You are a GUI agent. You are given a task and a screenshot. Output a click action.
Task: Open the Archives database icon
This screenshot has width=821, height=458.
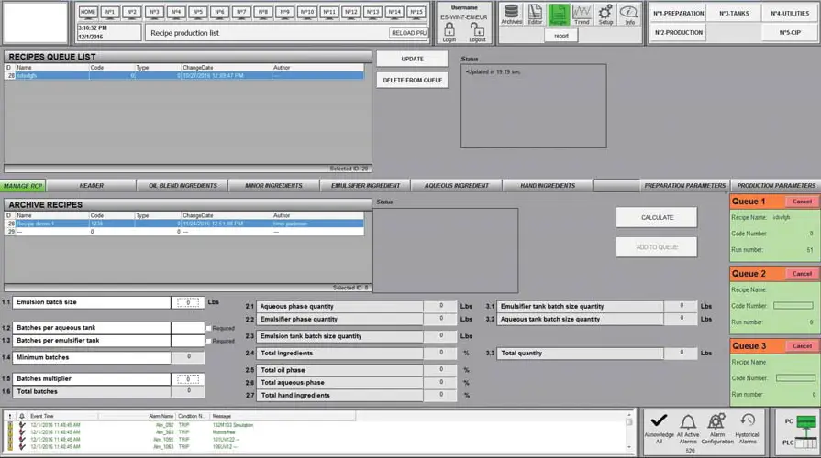511,14
